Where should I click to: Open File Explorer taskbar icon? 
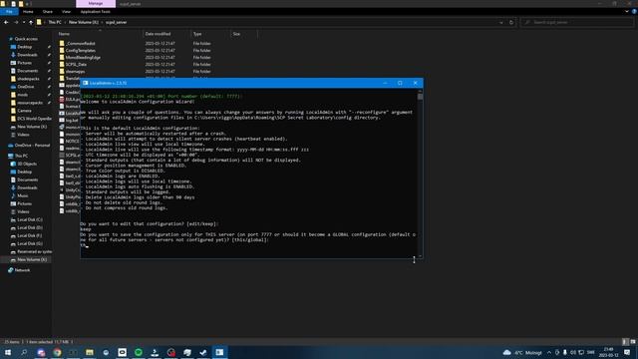[x=90, y=352]
